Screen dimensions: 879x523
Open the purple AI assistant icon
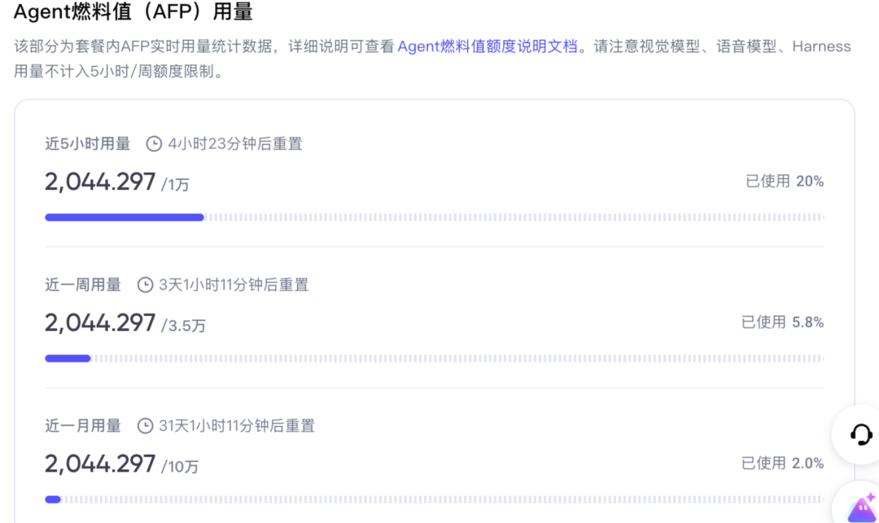pos(862,508)
